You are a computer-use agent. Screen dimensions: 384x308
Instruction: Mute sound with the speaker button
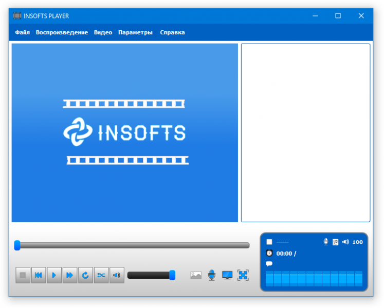pyautogui.click(x=117, y=275)
